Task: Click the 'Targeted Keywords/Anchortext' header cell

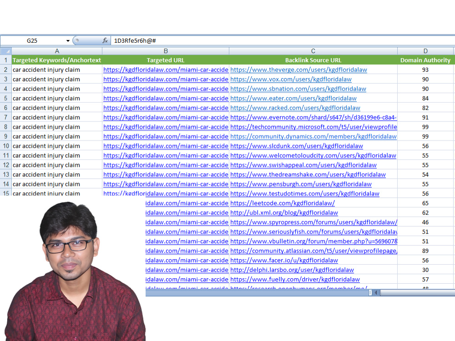Action: point(57,60)
